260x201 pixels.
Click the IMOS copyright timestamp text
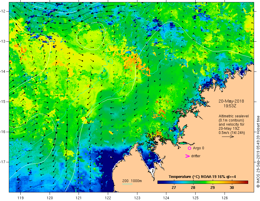pos(258,152)
